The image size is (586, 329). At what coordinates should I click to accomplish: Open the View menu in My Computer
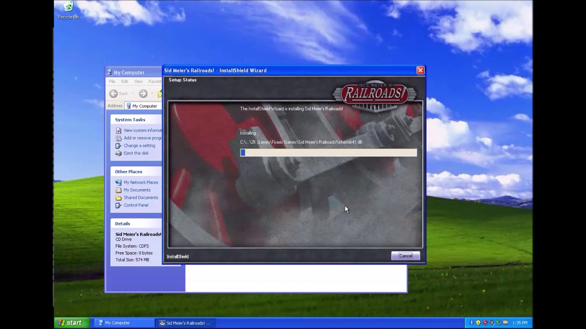tap(138, 81)
